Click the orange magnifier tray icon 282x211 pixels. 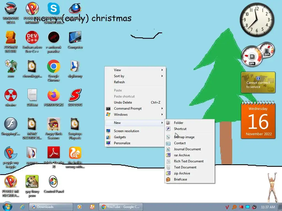click(234, 207)
